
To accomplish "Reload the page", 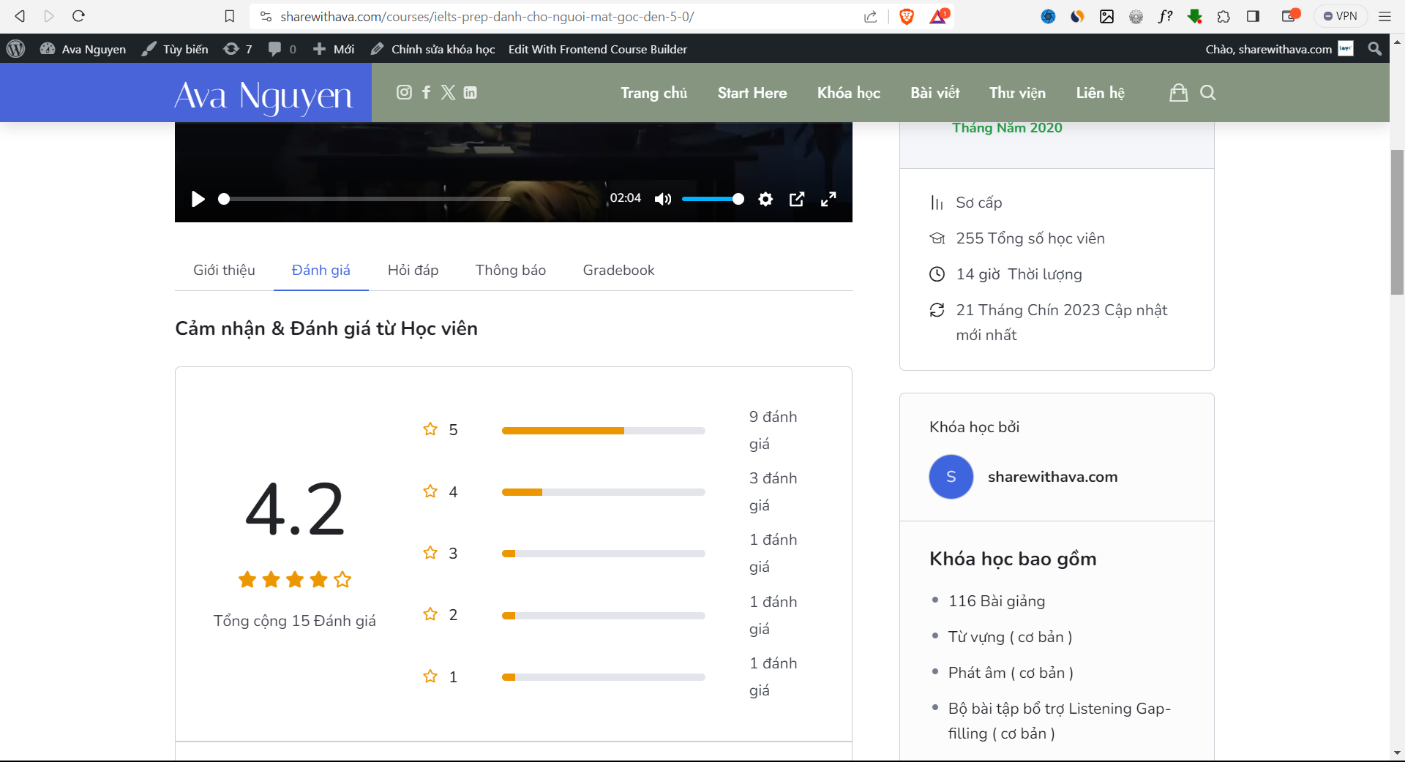I will (79, 16).
